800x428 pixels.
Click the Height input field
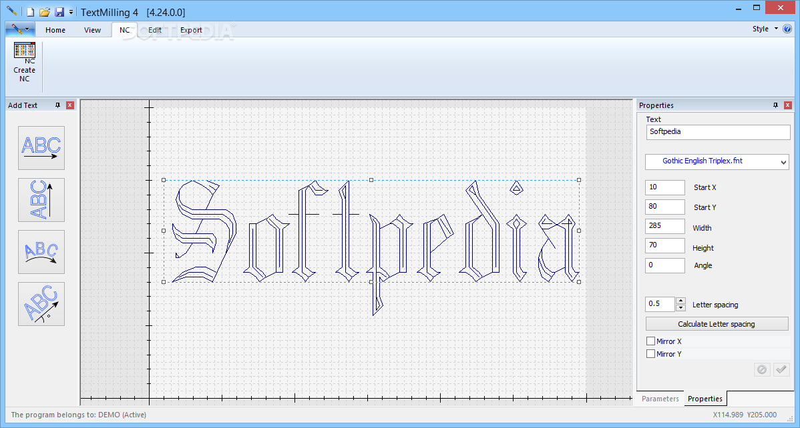click(665, 245)
